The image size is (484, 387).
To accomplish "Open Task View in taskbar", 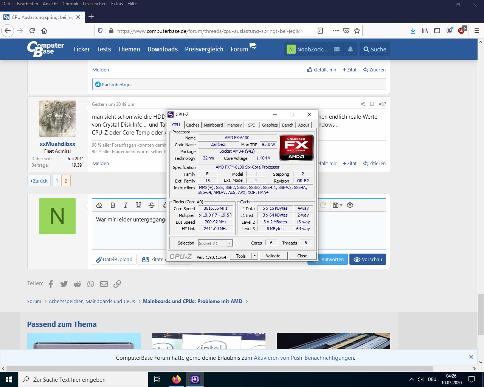I will point(157,379).
